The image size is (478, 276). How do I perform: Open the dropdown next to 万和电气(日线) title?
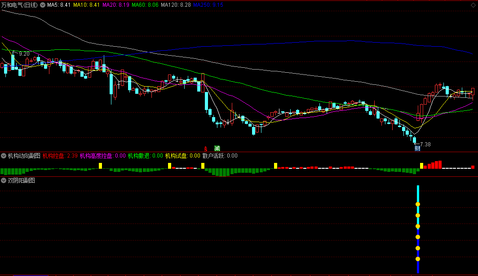tap(43, 5)
